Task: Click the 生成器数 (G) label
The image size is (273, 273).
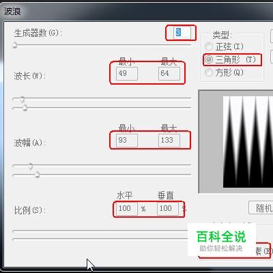Action: click(x=38, y=33)
